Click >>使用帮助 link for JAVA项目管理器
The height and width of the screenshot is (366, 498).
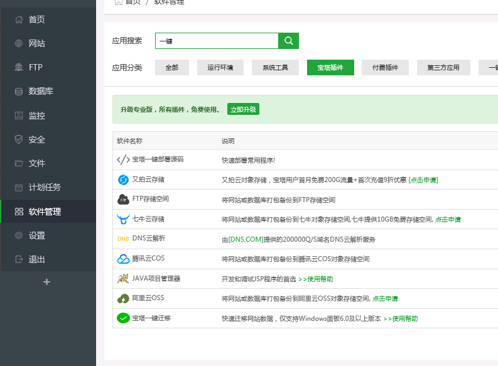click(x=316, y=279)
